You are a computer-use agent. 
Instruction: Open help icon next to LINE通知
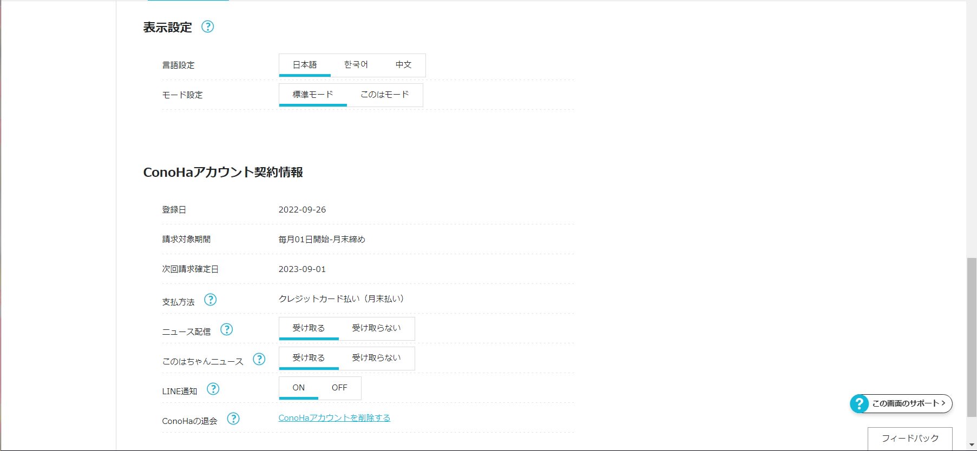213,389
